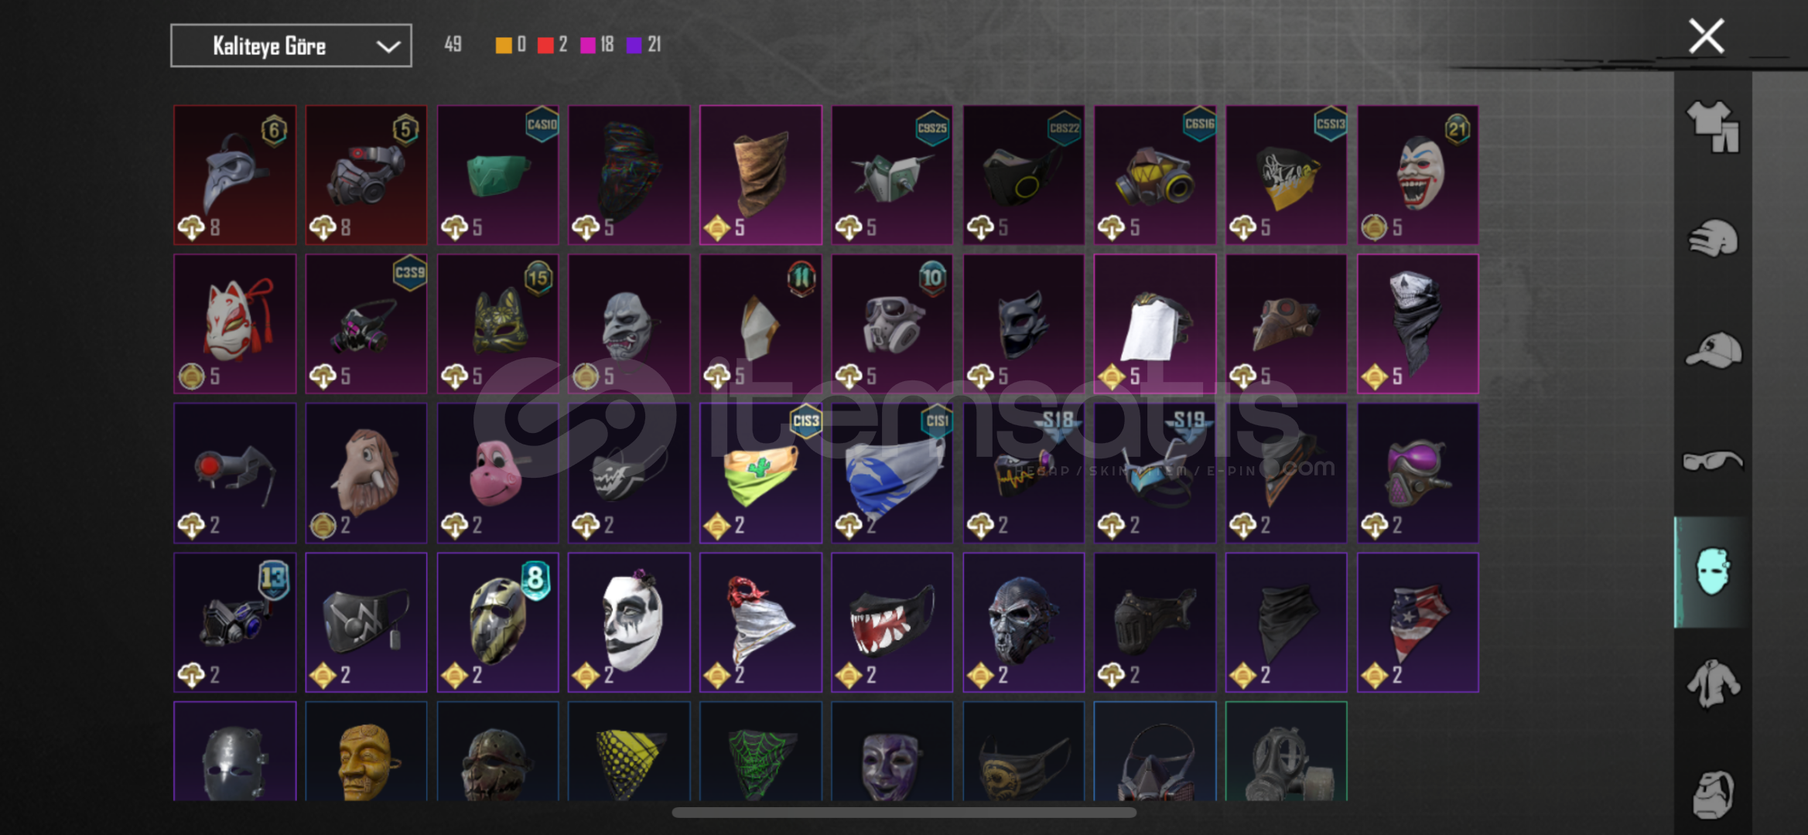Filter by the purple quality swatch
Image resolution: width=1808 pixels, height=835 pixels.
[x=634, y=46]
